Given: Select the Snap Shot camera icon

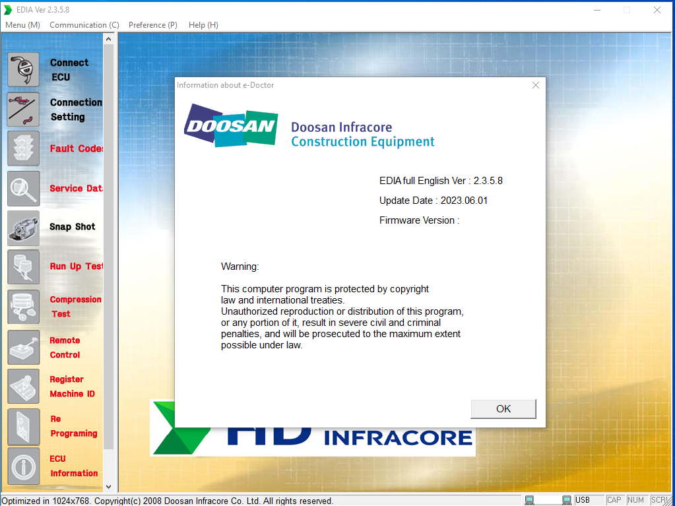Looking at the screenshot, I should pos(23,228).
